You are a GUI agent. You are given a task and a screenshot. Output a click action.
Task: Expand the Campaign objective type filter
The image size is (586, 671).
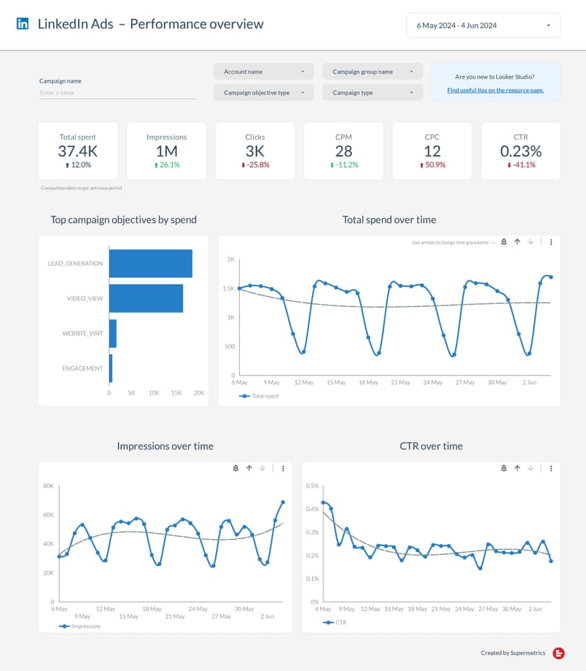pos(263,92)
